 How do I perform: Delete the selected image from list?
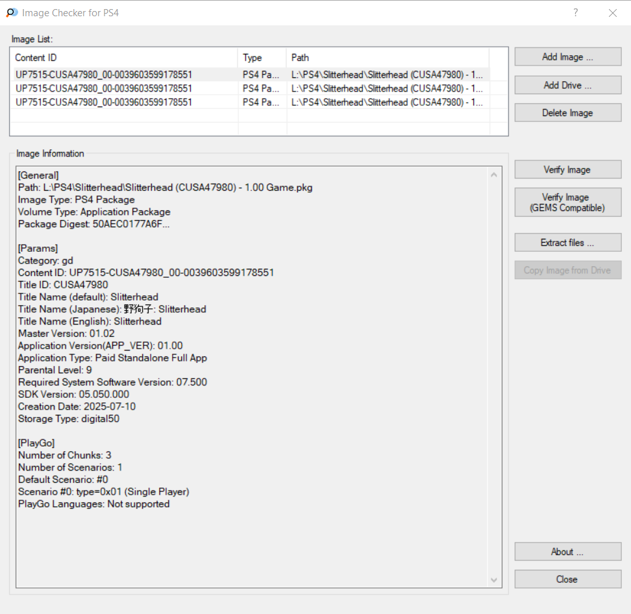point(568,113)
